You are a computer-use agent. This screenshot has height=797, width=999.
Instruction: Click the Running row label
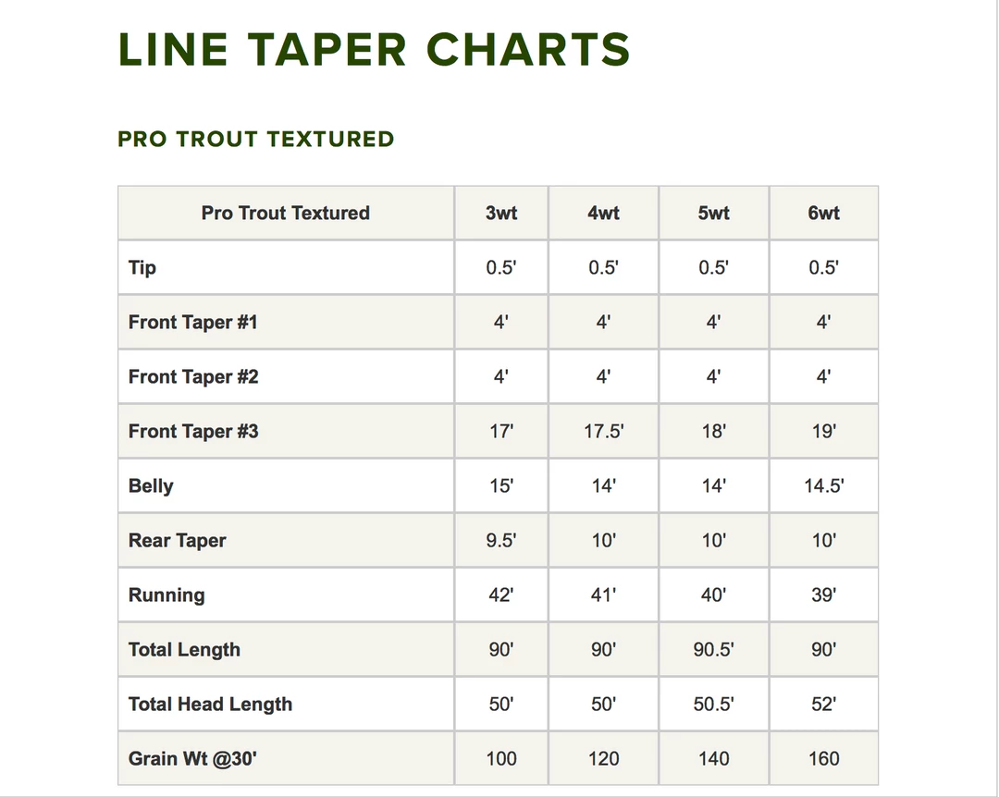166,595
